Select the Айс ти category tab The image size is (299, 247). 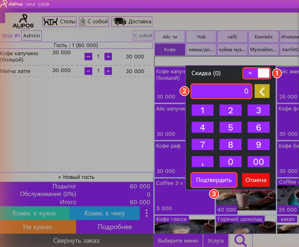pos(170,37)
